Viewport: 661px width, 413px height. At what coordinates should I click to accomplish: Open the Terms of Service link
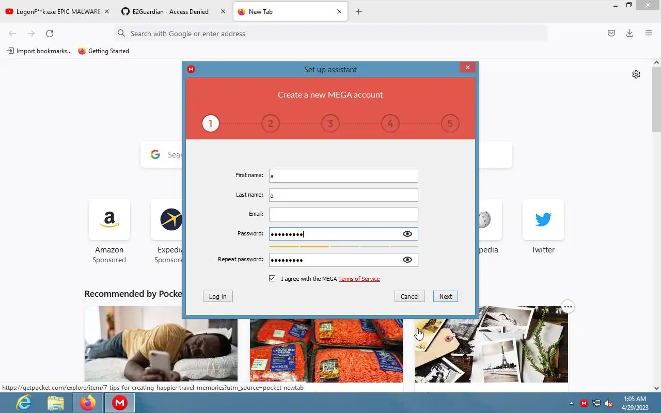[x=359, y=279]
